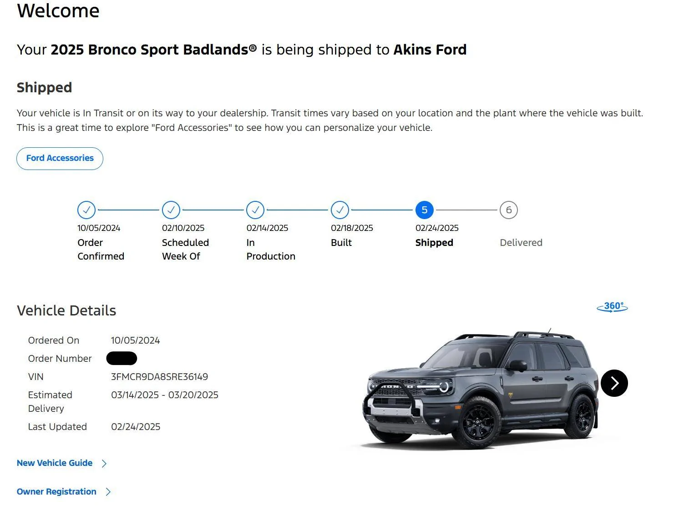684x515 pixels.
Task: Click the Order Confirmed checkmark icon
Action: click(86, 210)
